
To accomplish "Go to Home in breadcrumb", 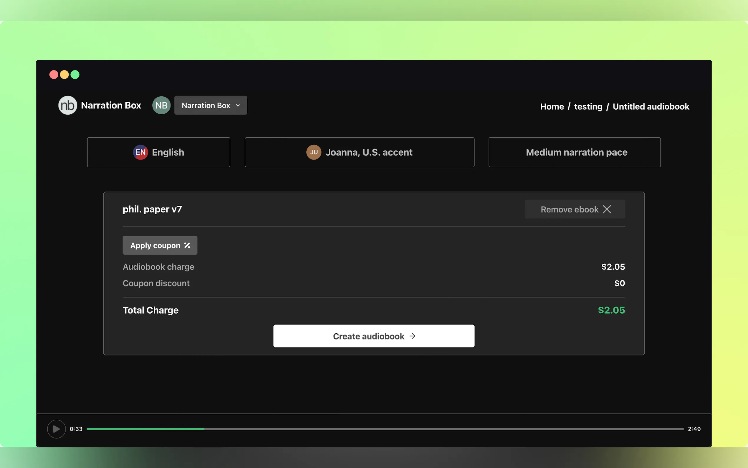I will [x=552, y=106].
